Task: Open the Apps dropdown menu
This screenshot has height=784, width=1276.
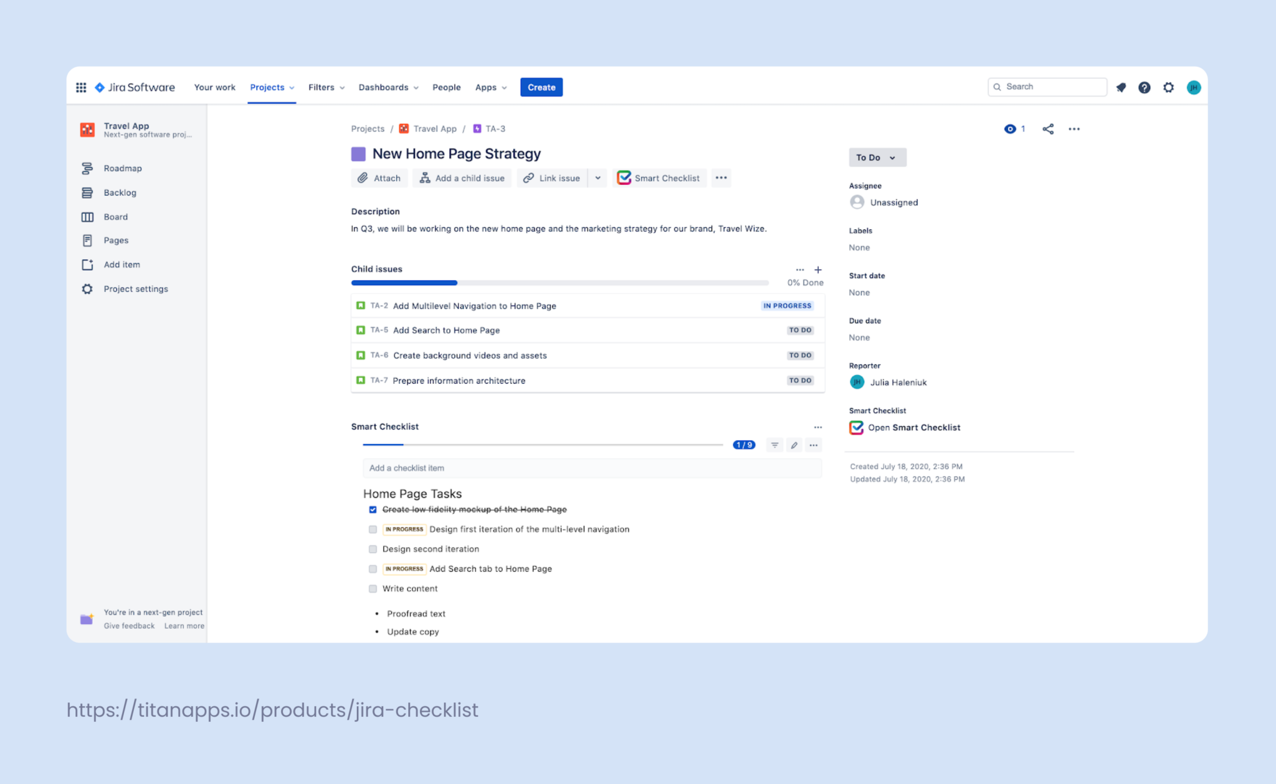Action: coord(490,87)
